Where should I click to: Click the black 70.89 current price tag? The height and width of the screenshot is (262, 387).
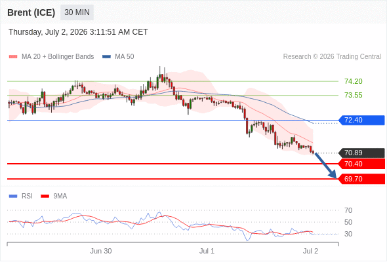[x=361, y=153]
